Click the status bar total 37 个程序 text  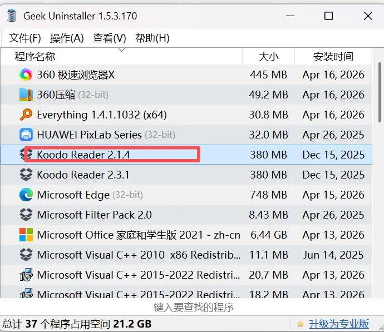[x=77, y=324]
